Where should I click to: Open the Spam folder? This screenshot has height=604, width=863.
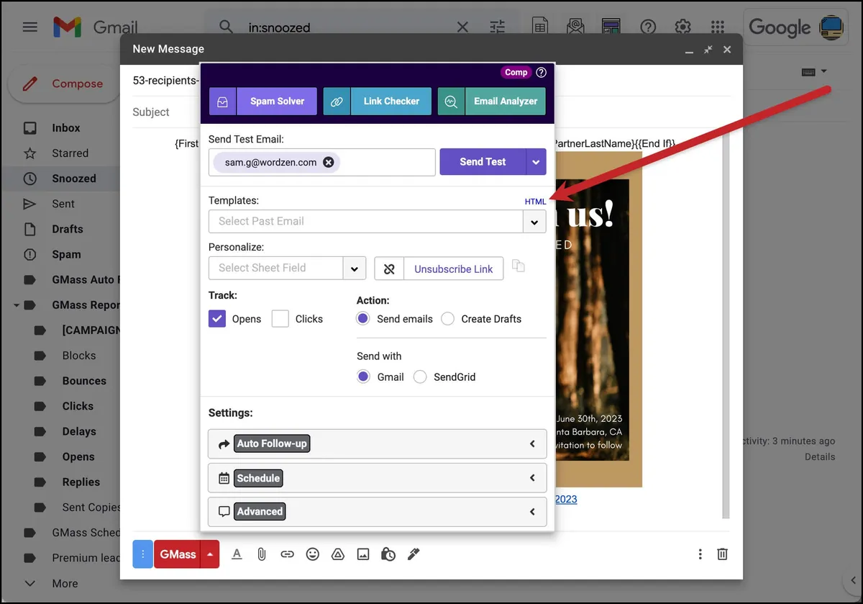(66, 254)
